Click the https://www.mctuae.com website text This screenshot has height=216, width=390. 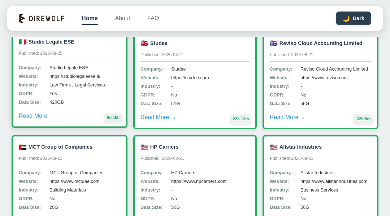point(74,181)
